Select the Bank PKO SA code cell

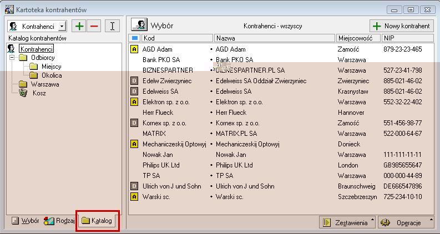(161, 60)
